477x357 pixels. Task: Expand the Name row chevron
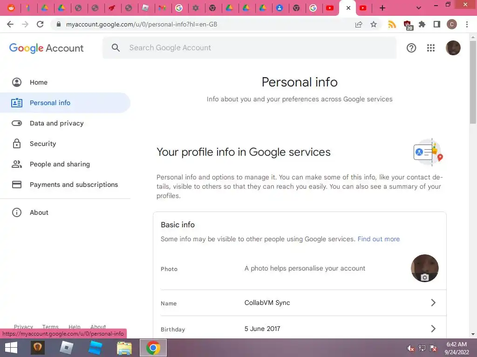pos(433,303)
